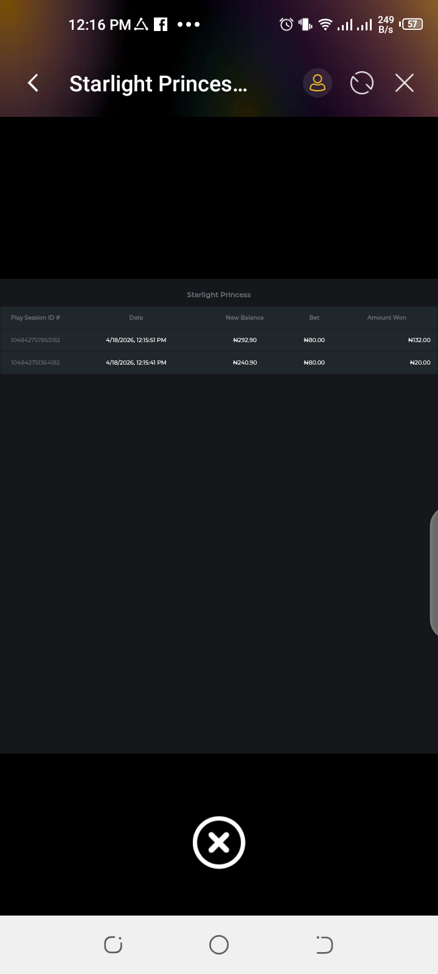Tap the vibrate mode icon in status bar

click(305, 24)
